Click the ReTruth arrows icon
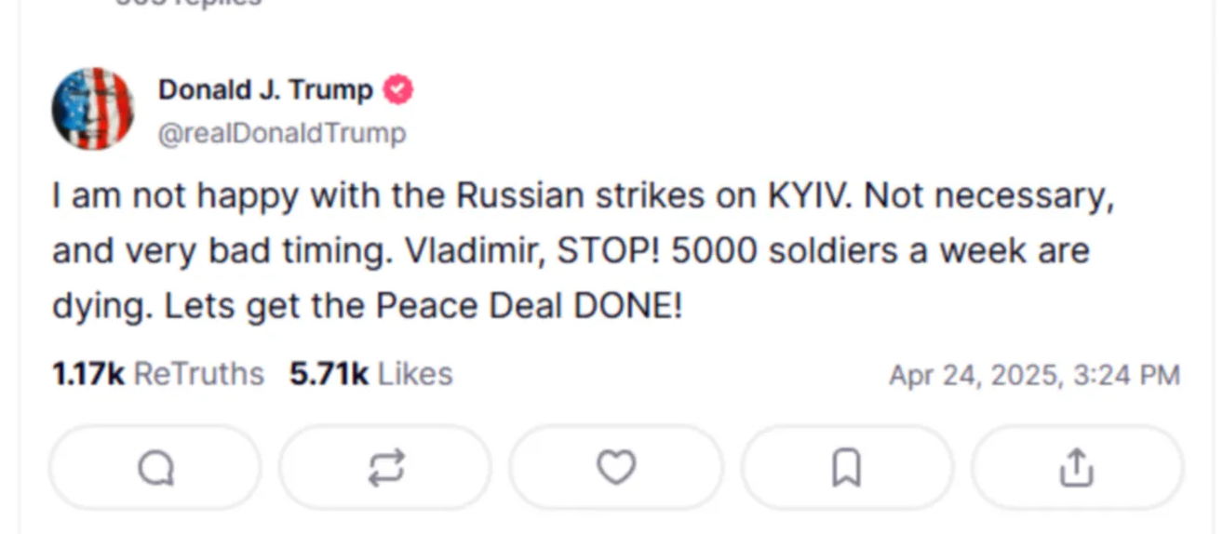The image size is (1223, 534). click(x=385, y=468)
